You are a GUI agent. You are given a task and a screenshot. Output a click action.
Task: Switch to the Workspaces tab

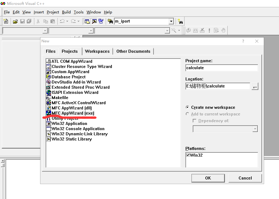(97, 51)
